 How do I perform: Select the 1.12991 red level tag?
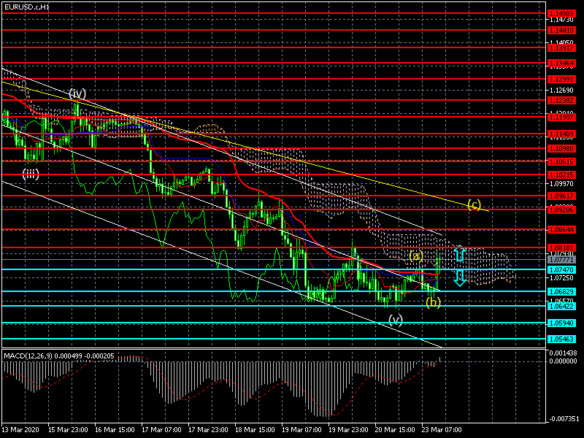coord(561,79)
